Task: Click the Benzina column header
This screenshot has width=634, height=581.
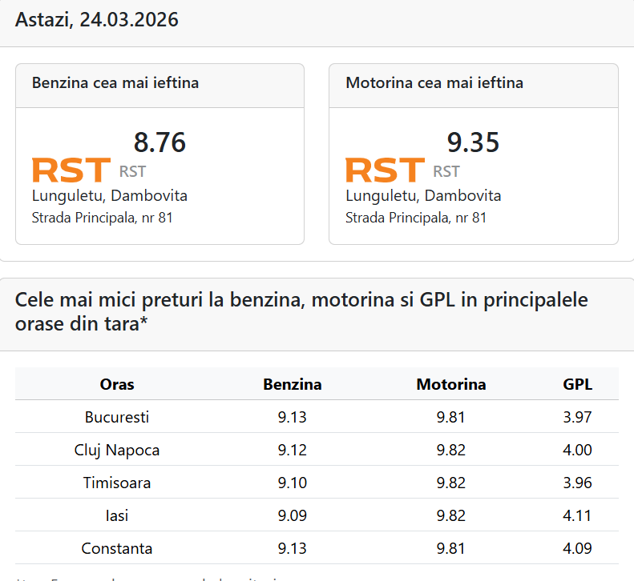Action: (293, 384)
